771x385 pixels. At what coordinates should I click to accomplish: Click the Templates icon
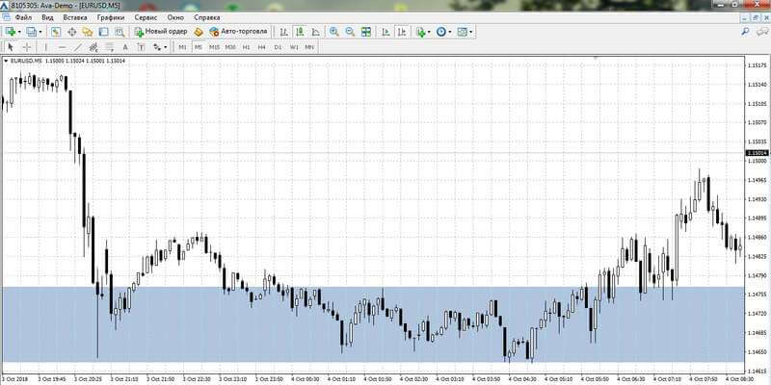coord(463,32)
